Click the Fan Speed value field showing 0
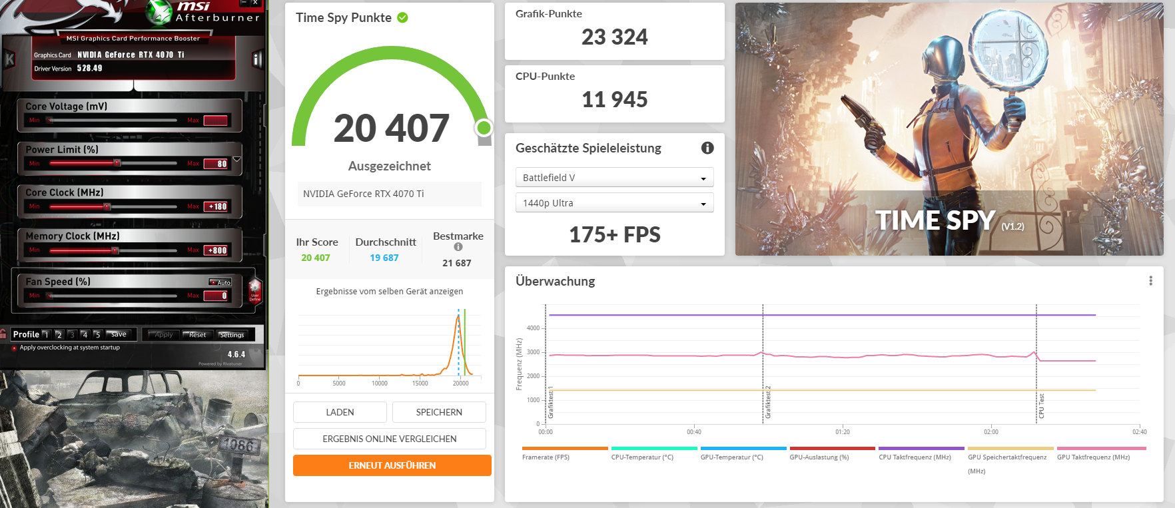The height and width of the screenshot is (508, 1175). coord(216,296)
